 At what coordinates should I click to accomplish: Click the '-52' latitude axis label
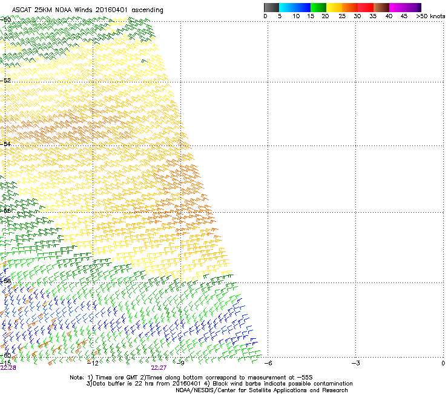pyautogui.click(x=5, y=81)
